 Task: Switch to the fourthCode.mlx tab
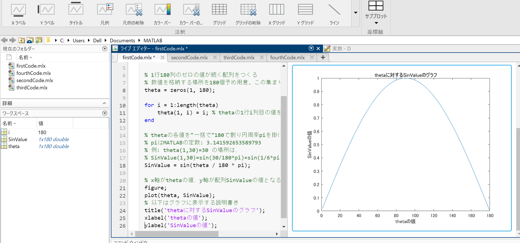(287, 58)
